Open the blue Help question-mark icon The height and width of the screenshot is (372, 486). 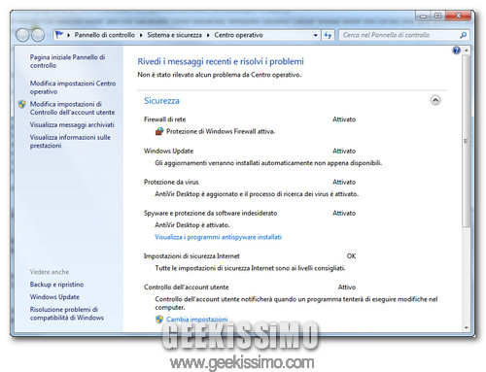456,51
